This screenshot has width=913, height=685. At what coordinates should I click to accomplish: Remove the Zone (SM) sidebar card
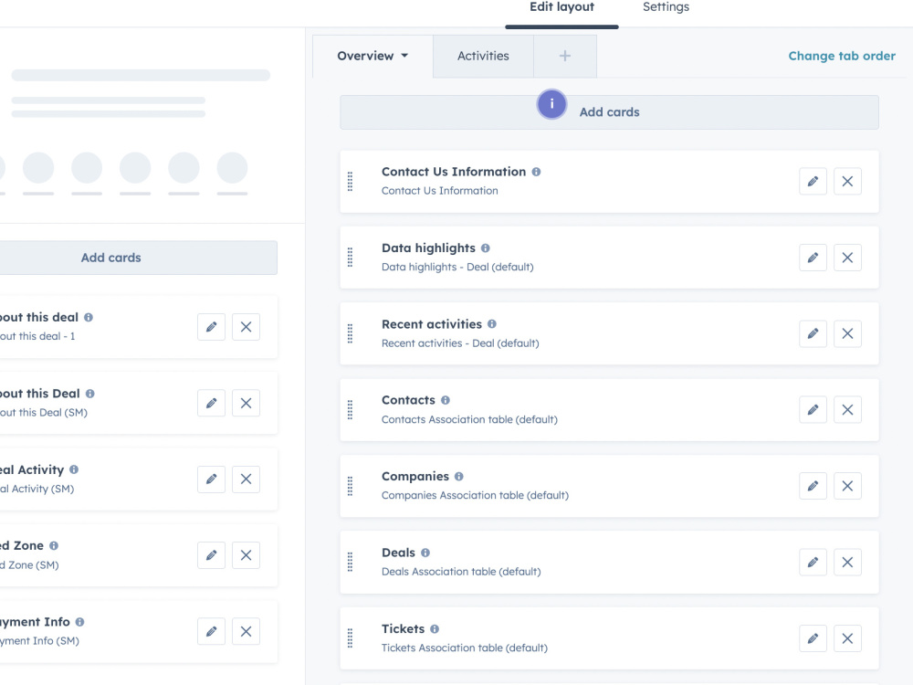[246, 555]
